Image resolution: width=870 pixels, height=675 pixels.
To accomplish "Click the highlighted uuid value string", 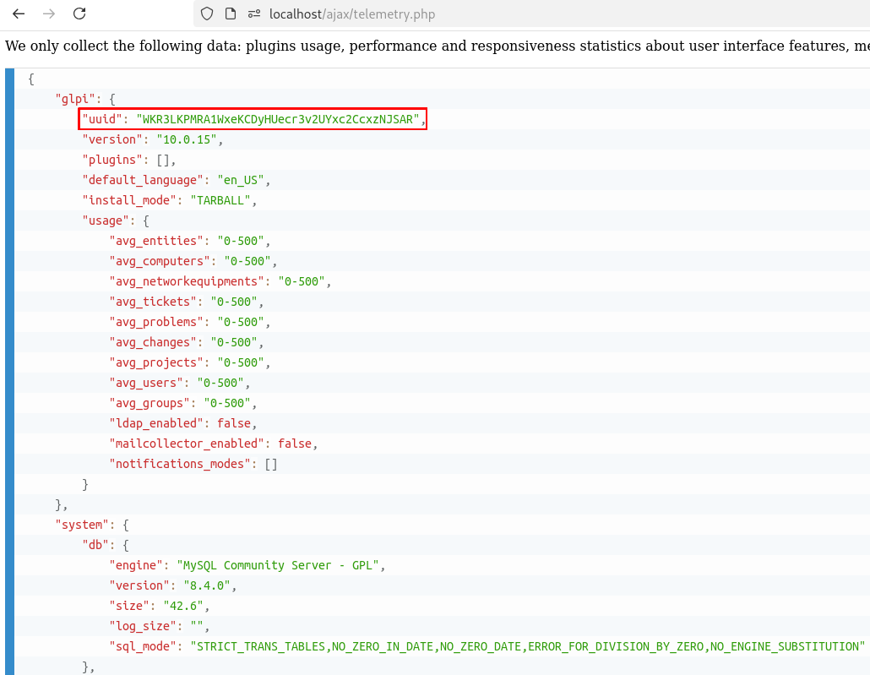I will point(278,119).
